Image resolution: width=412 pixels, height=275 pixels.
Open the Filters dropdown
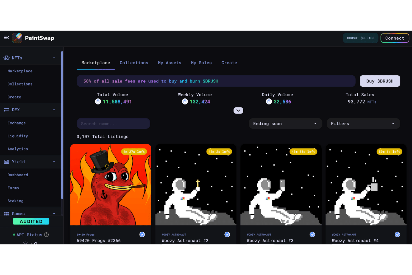[363, 123]
